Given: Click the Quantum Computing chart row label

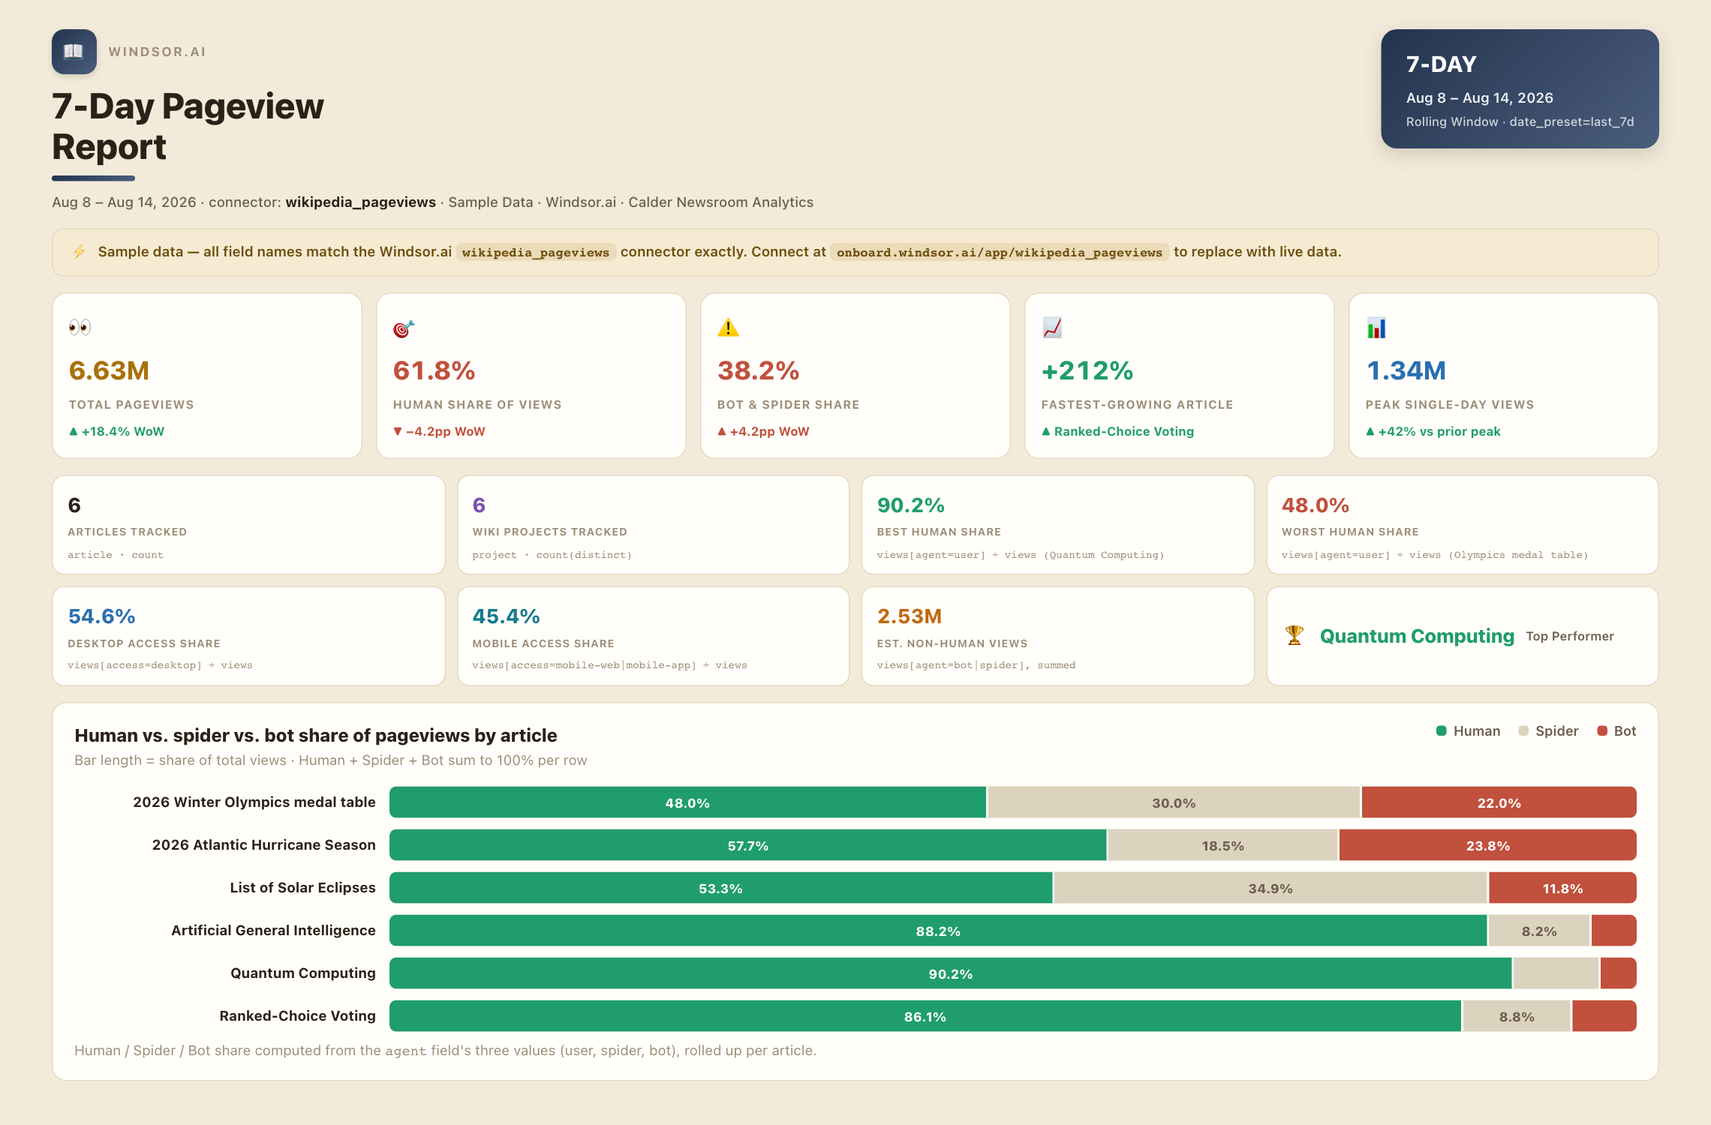Looking at the screenshot, I should click(303, 973).
